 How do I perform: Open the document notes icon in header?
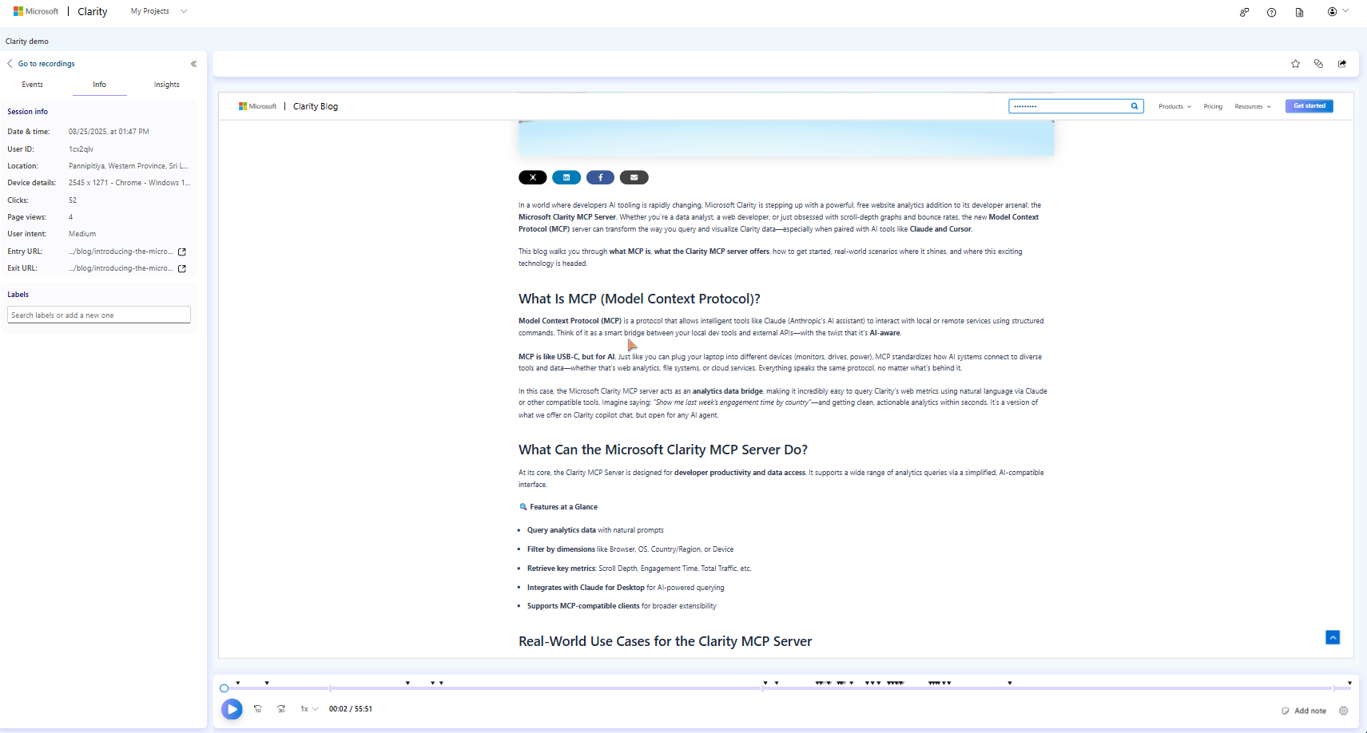click(1300, 12)
